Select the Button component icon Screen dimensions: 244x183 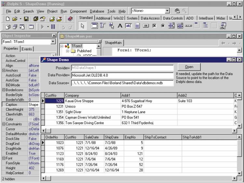coord(146,26)
